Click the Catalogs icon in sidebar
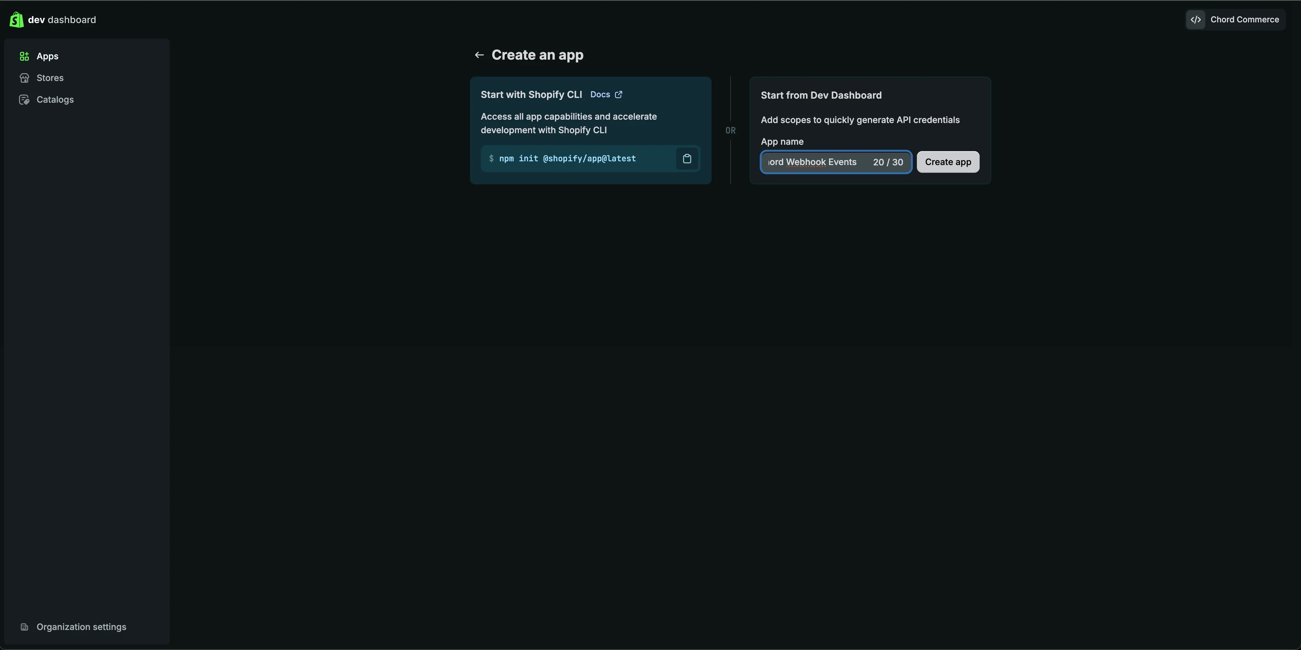This screenshot has height=650, width=1301. tap(24, 100)
